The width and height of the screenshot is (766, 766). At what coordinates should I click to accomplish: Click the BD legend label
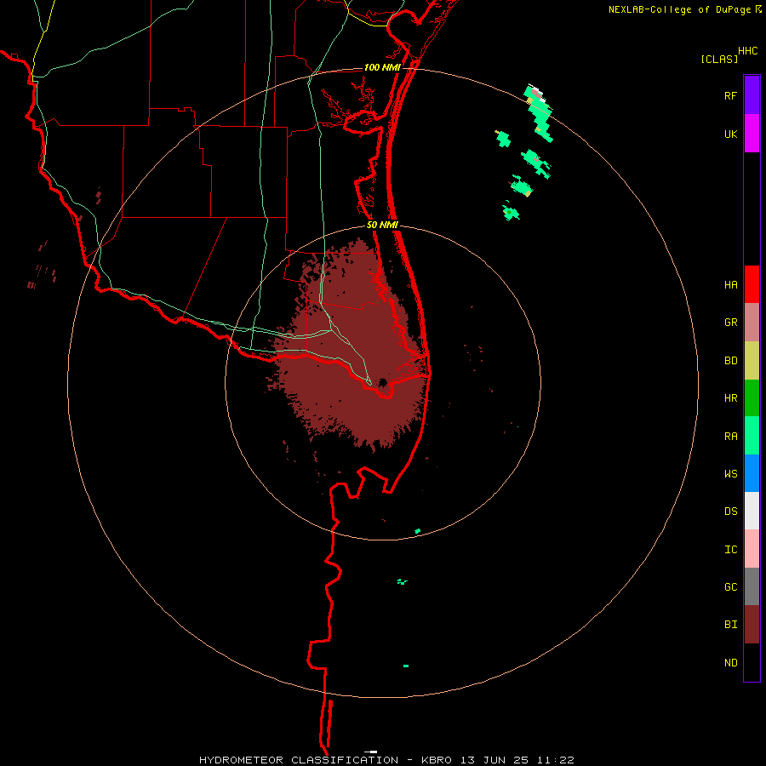pos(731,361)
